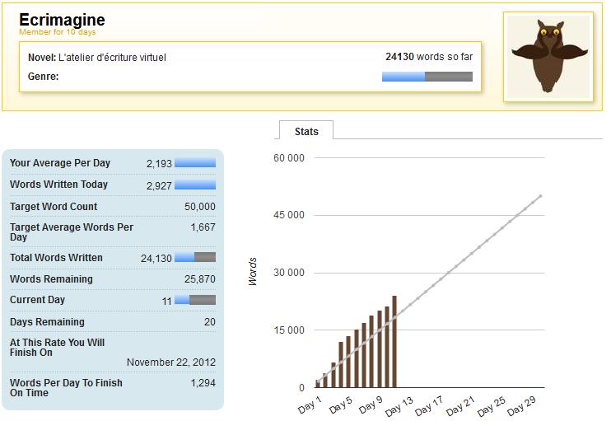This screenshot has height=421, width=611.
Task: Click the 24130 words so far text
Action: click(428, 58)
